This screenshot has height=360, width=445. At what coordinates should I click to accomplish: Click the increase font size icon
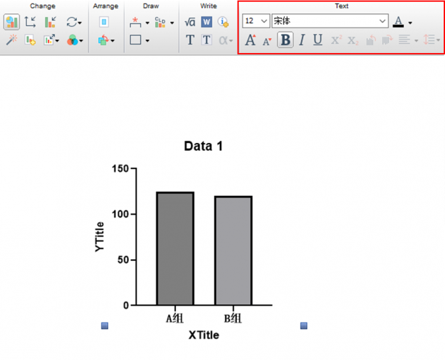pos(250,40)
